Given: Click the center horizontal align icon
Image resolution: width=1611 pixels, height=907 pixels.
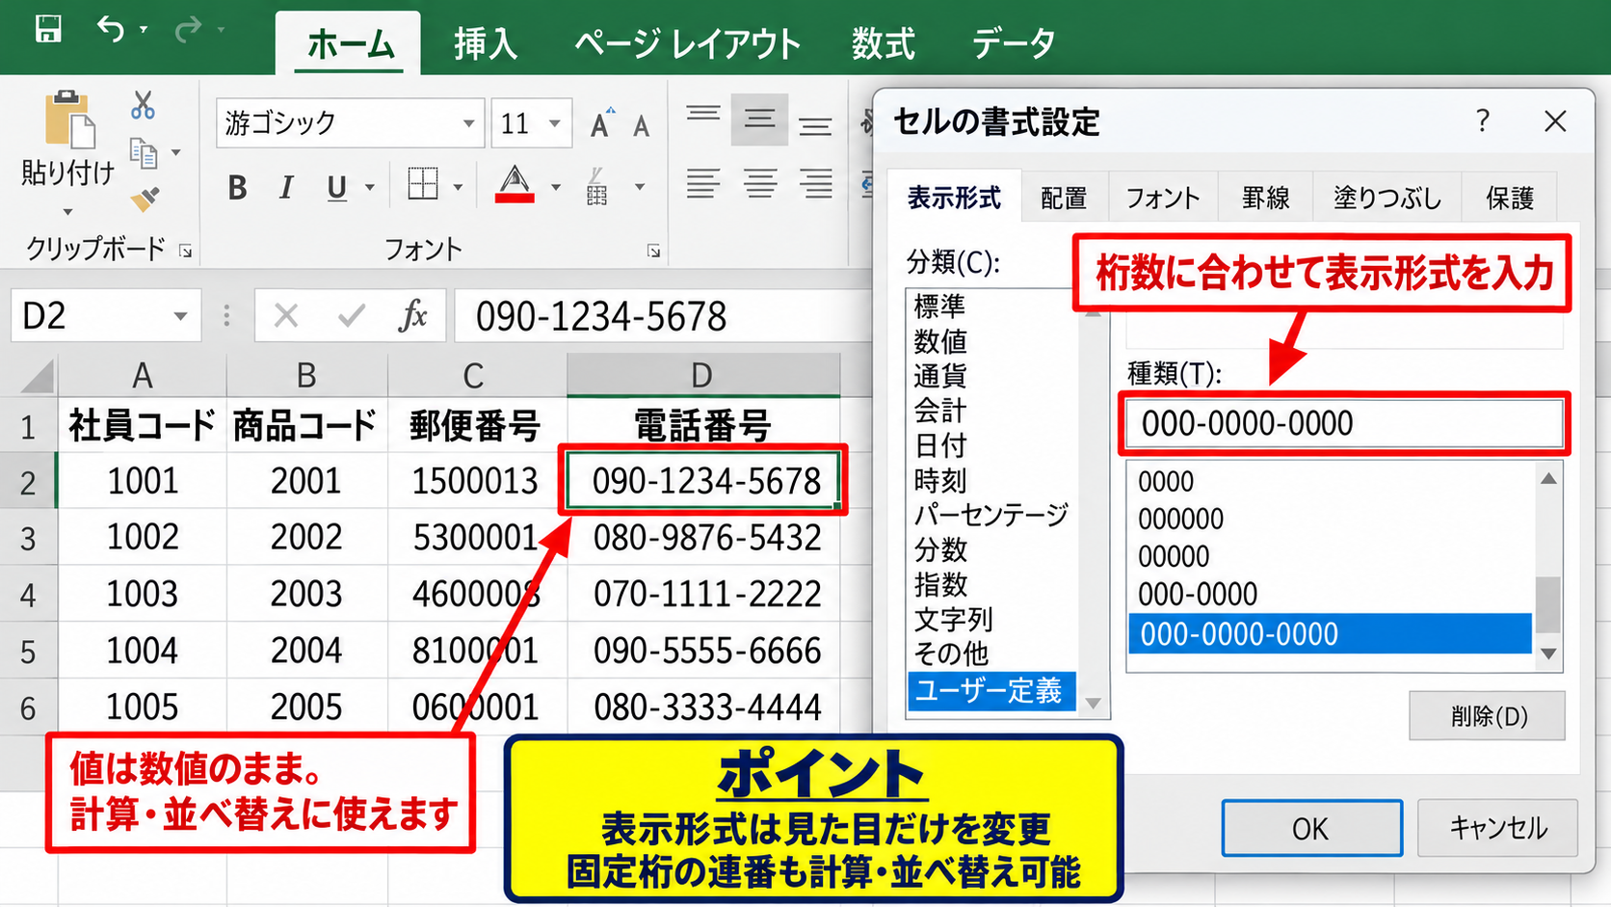Looking at the screenshot, I should point(760,183).
